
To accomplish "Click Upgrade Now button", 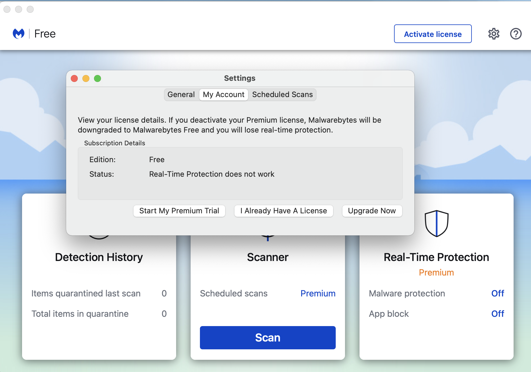I will [372, 211].
